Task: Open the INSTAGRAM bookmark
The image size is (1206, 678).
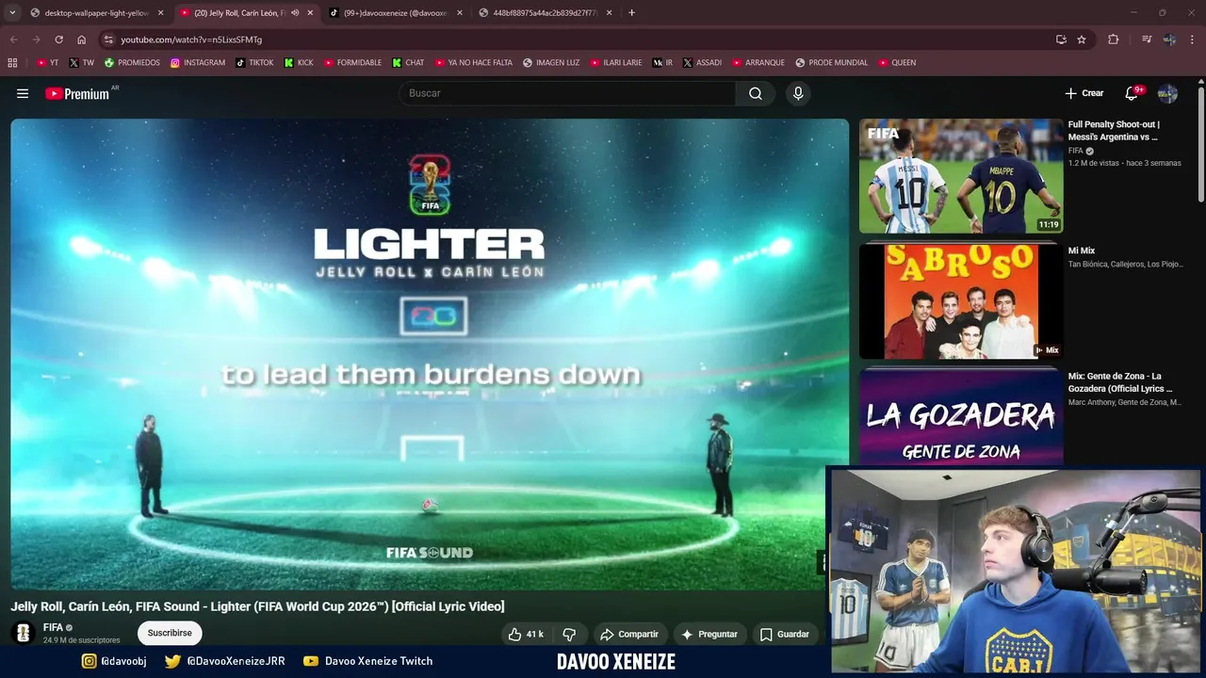Action: point(198,63)
